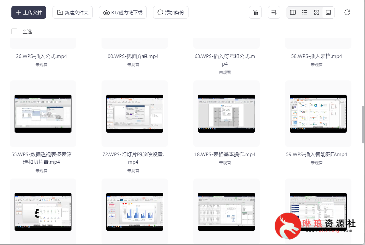Open bottom-row video thumbnail showing large number 5

(x=43, y=212)
